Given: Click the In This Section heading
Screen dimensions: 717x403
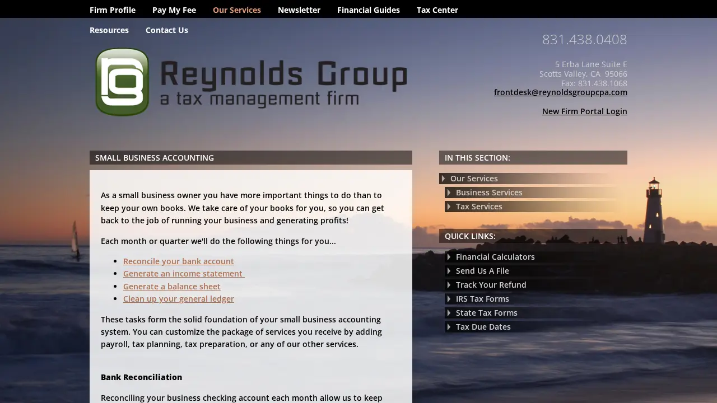Looking at the screenshot, I should point(477,158).
